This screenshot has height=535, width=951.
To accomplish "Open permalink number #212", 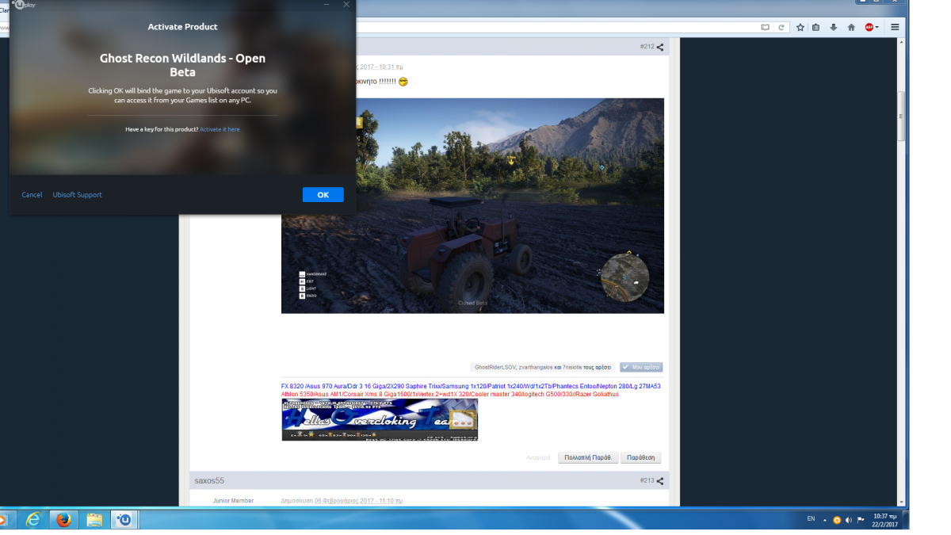I will 647,48.
